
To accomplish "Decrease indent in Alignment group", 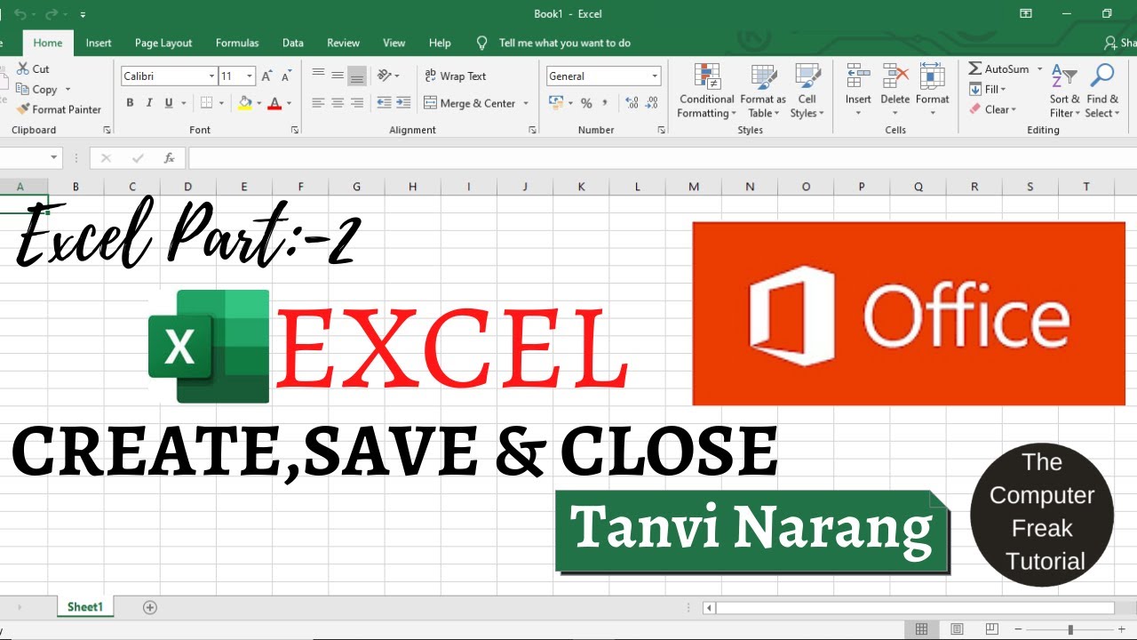I will (x=385, y=103).
